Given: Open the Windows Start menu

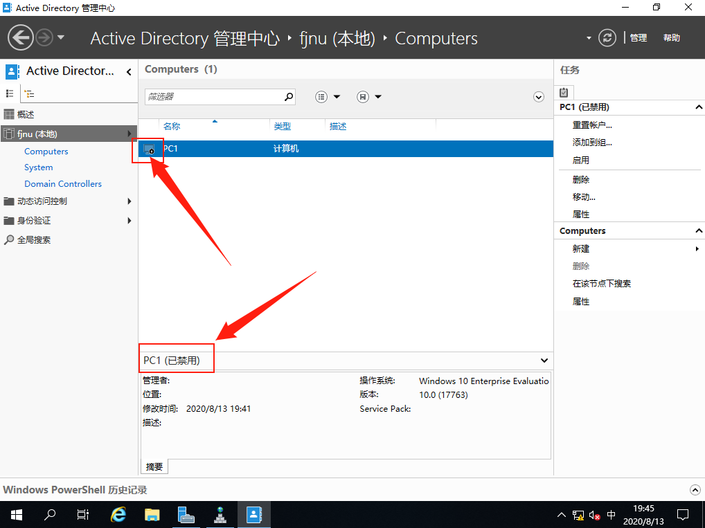Looking at the screenshot, I should (16, 515).
